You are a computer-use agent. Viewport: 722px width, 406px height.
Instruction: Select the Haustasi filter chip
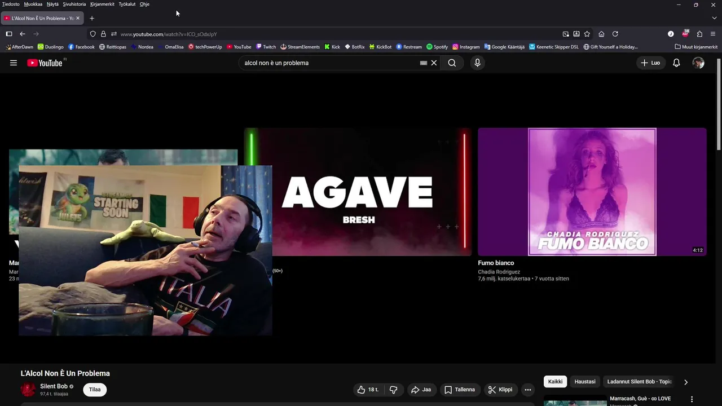tap(585, 382)
